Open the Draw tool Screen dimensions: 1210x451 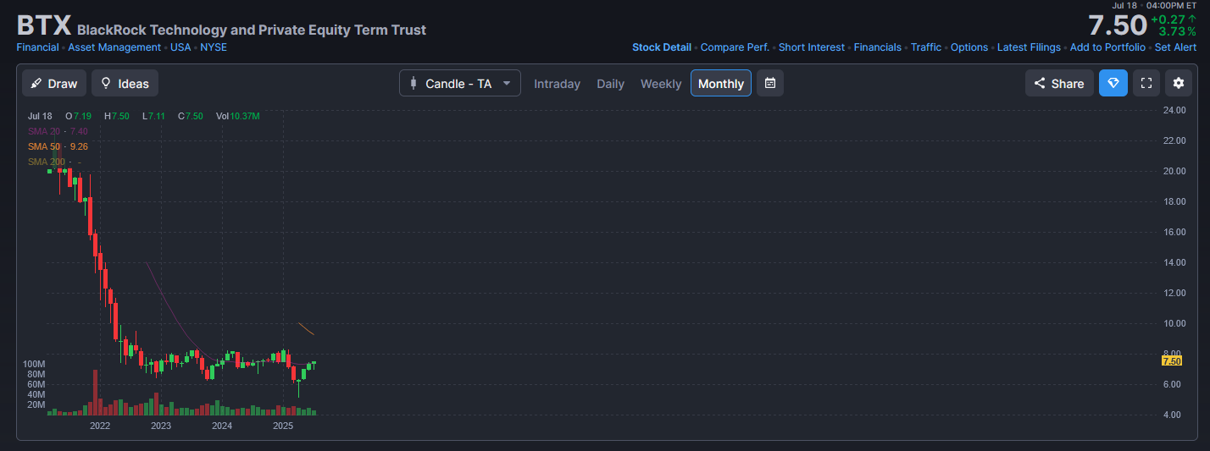point(54,84)
